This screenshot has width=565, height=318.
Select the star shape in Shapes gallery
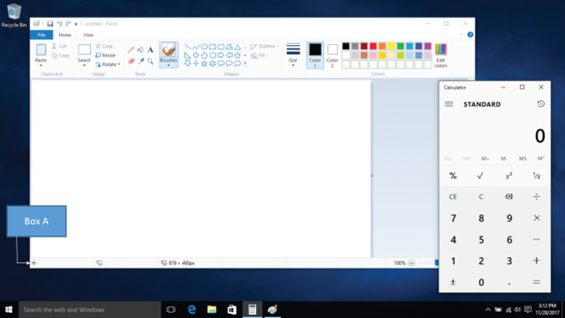[204, 63]
